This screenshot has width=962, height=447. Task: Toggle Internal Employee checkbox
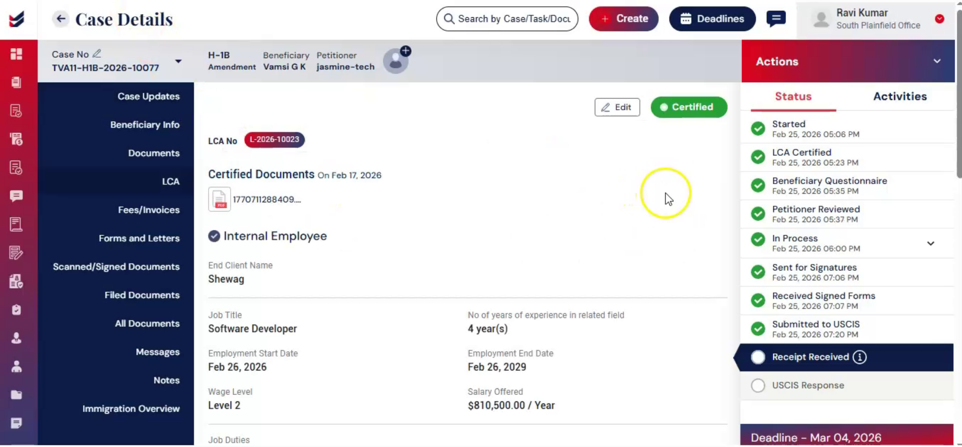214,236
